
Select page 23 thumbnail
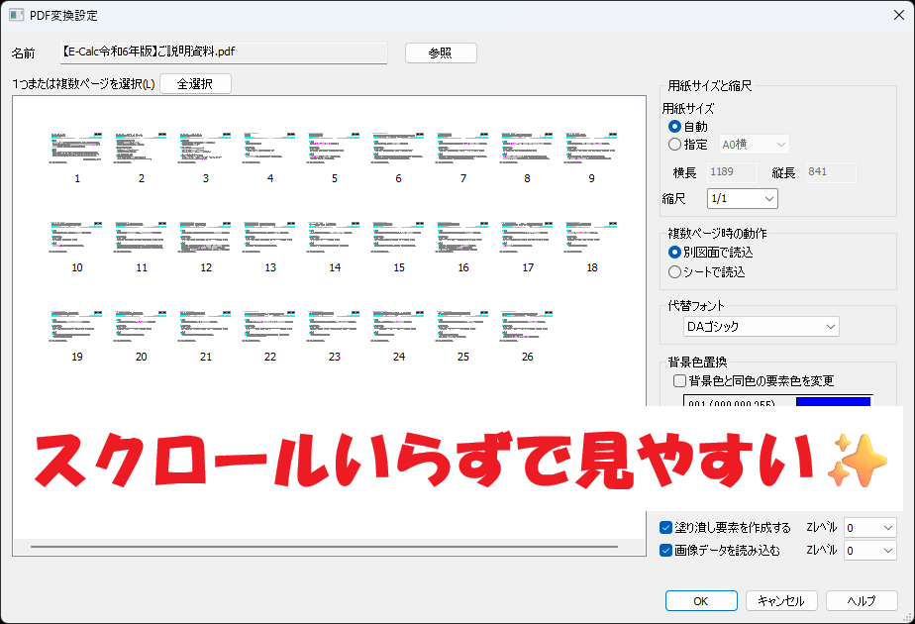334,327
